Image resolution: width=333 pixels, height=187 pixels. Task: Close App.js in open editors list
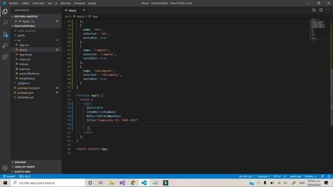pos(16,21)
